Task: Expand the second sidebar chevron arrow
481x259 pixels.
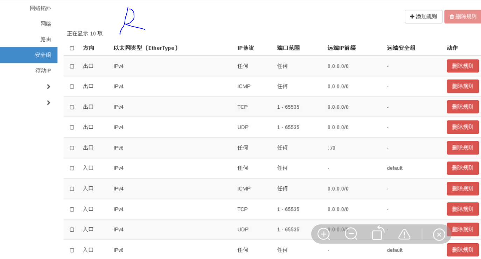Action: point(49,103)
